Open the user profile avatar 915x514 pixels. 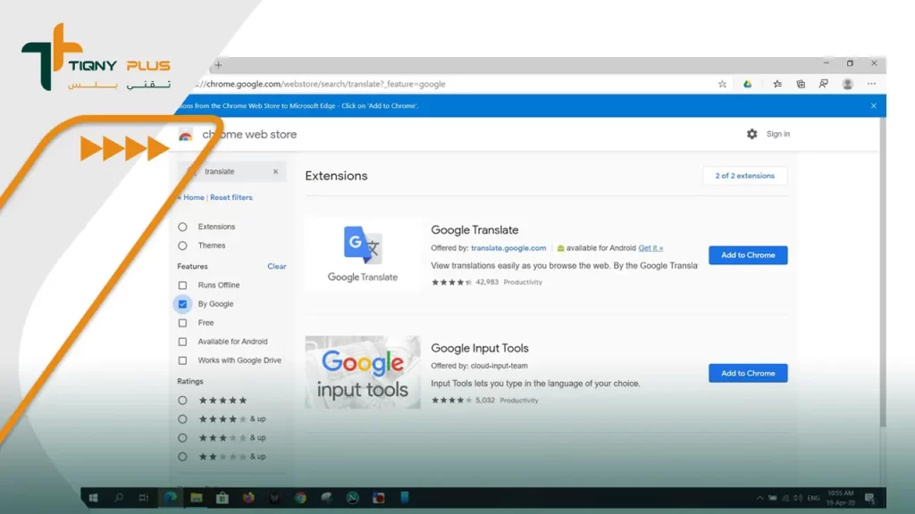[x=847, y=84]
